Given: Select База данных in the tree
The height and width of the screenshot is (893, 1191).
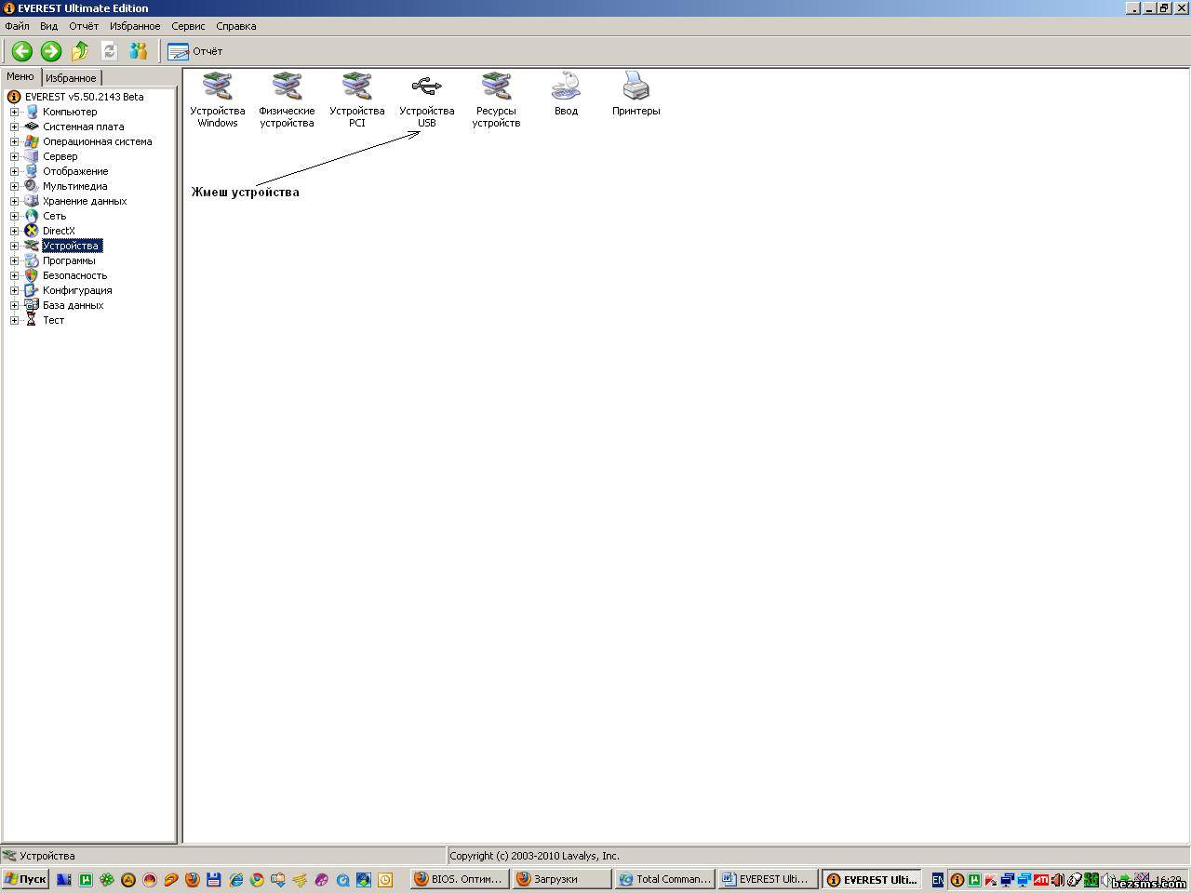Looking at the screenshot, I should click(73, 305).
